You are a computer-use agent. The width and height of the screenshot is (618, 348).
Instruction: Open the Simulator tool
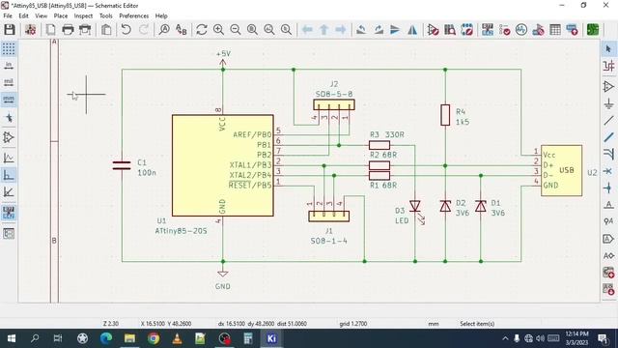[521, 30]
